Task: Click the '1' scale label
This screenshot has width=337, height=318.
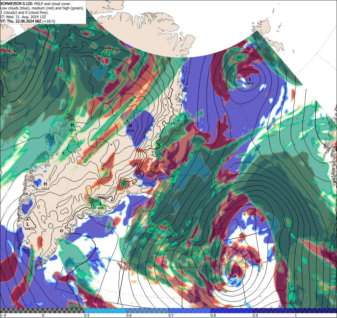Action: point(297,315)
